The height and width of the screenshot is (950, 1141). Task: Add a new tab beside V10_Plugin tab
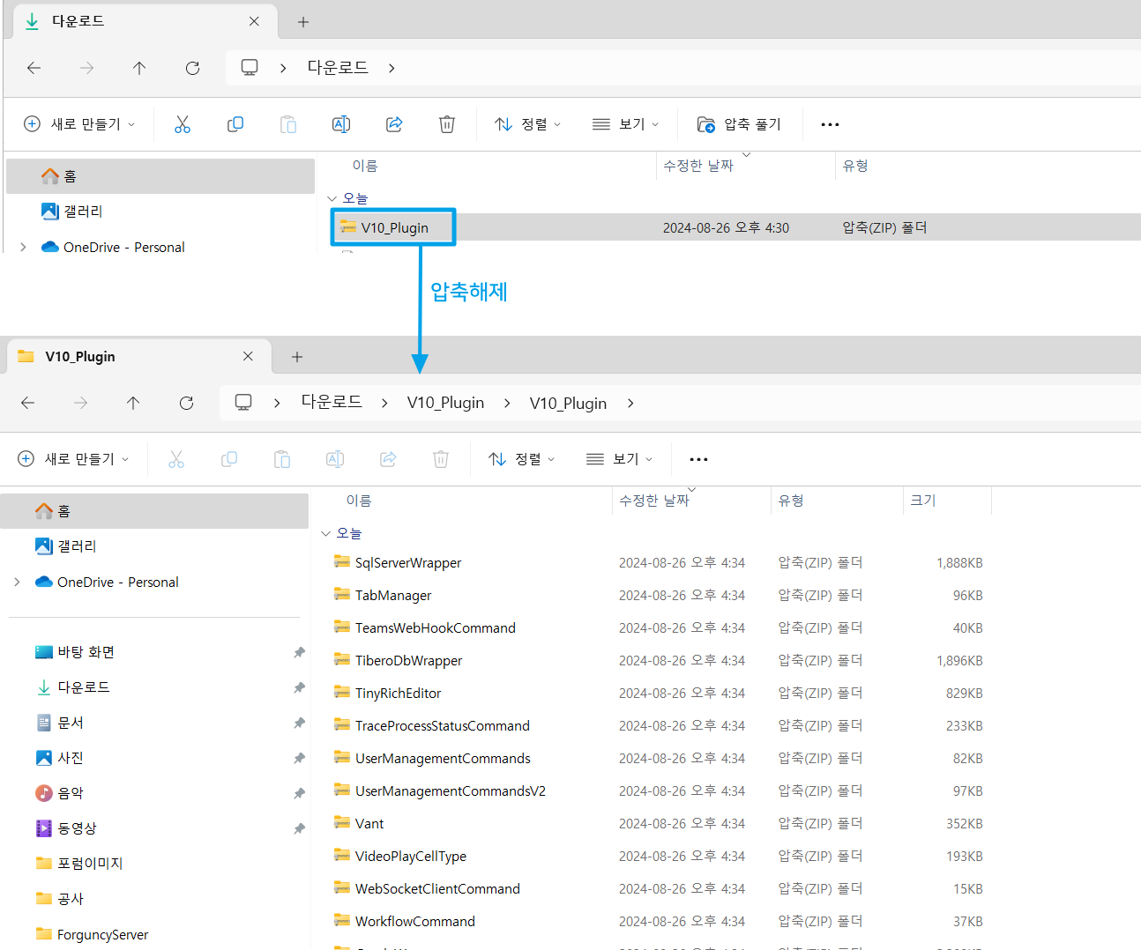point(297,357)
